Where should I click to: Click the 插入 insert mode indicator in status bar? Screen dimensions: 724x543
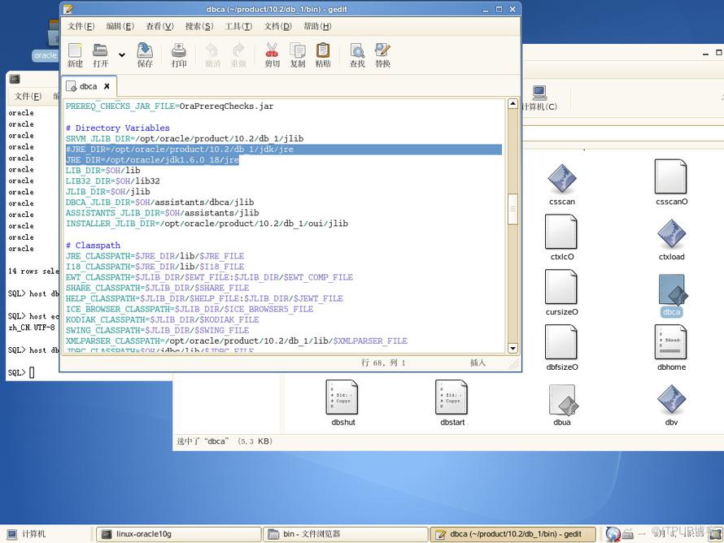pyautogui.click(x=478, y=363)
